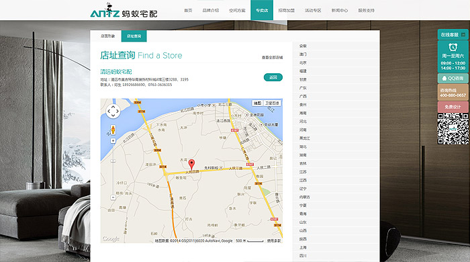Screen dimensions: 470x262
Task: Select the Street View pegman icon
Action: click(113, 130)
